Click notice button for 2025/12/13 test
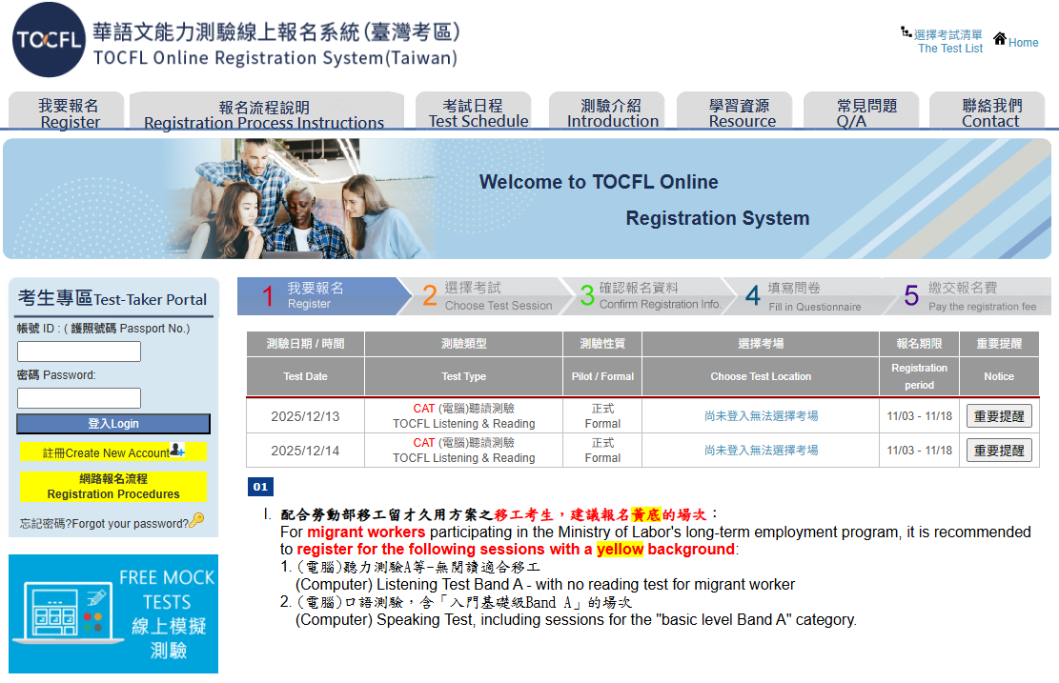This screenshot has width=1059, height=683. (x=998, y=416)
